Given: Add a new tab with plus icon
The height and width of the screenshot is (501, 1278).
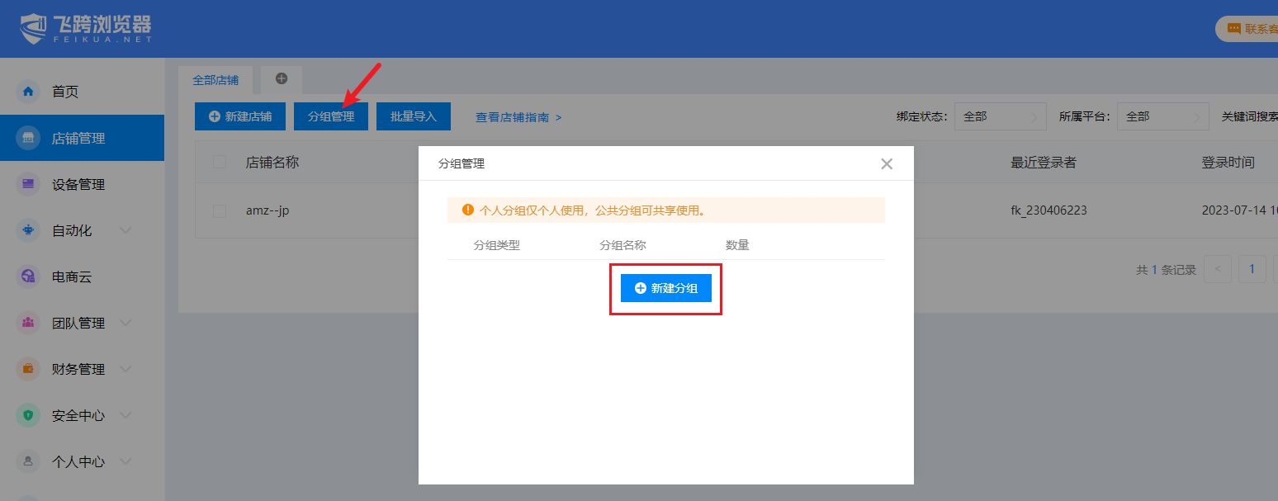Looking at the screenshot, I should 282,78.
